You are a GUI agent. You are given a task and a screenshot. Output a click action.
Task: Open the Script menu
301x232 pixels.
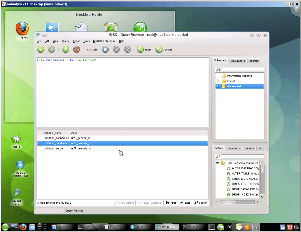(x=76, y=41)
